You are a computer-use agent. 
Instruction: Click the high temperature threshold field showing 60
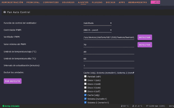[x=109, y=59]
